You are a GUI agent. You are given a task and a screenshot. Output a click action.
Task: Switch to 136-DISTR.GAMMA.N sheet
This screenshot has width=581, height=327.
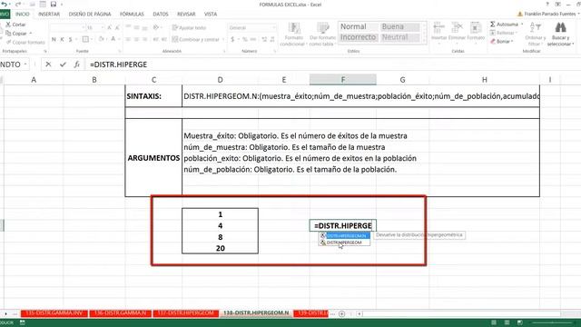pyautogui.click(x=120, y=313)
